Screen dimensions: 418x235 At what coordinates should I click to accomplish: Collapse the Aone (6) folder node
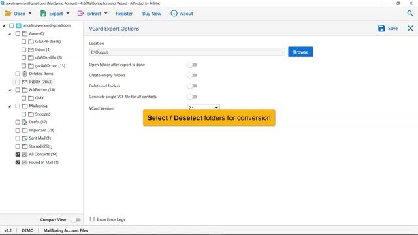pos(10,34)
